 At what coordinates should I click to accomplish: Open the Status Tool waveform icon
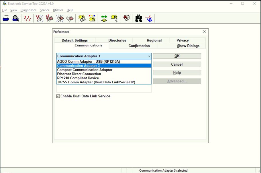coord(28,18)
